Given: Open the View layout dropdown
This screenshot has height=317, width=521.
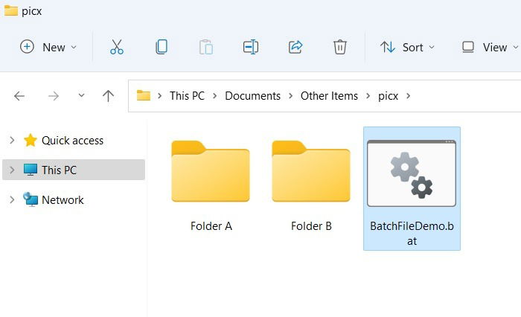Looking at the screenshot, I should point(490,47).
